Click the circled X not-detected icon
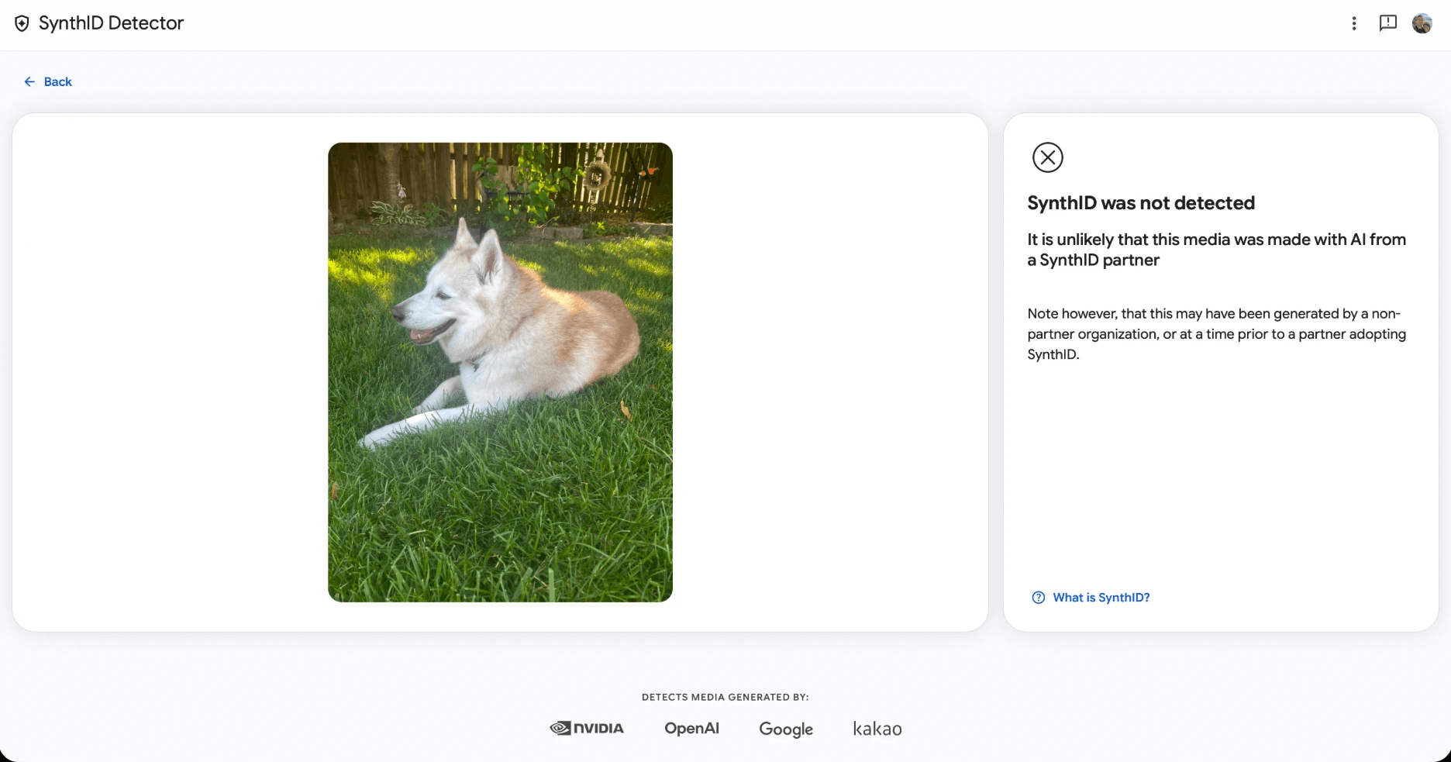This screenshot has width=1451, height=762. [1048, 157]
